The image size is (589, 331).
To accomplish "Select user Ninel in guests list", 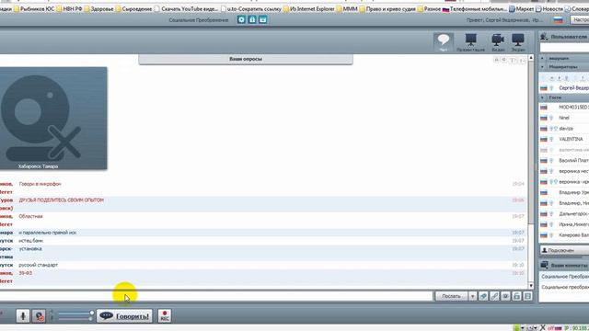I will (564, 118).
